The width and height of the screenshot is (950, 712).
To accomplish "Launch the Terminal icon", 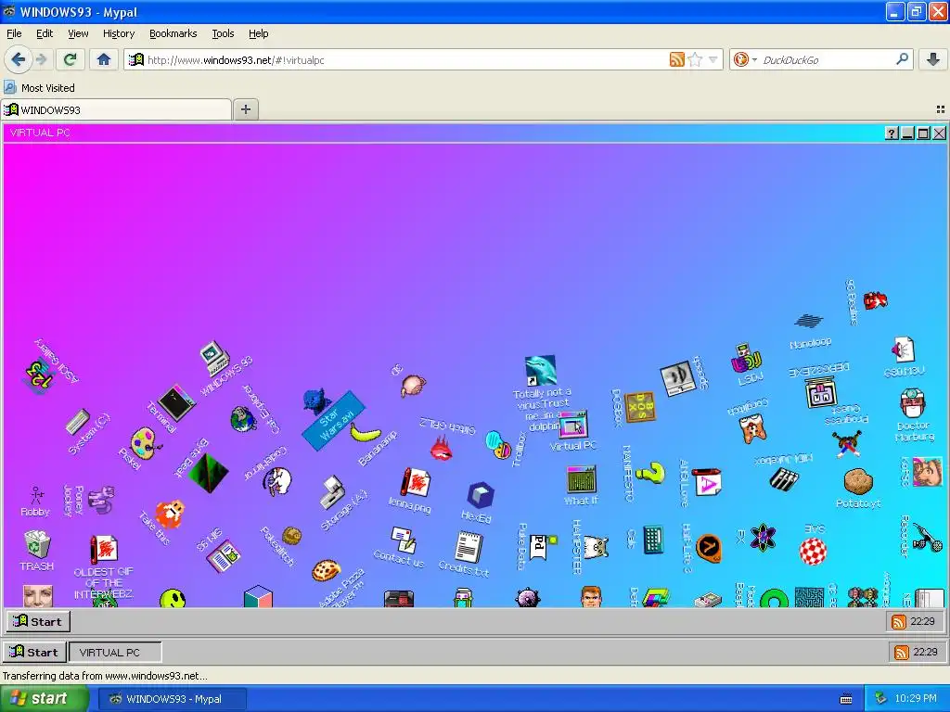I will [x=176, y=402].
